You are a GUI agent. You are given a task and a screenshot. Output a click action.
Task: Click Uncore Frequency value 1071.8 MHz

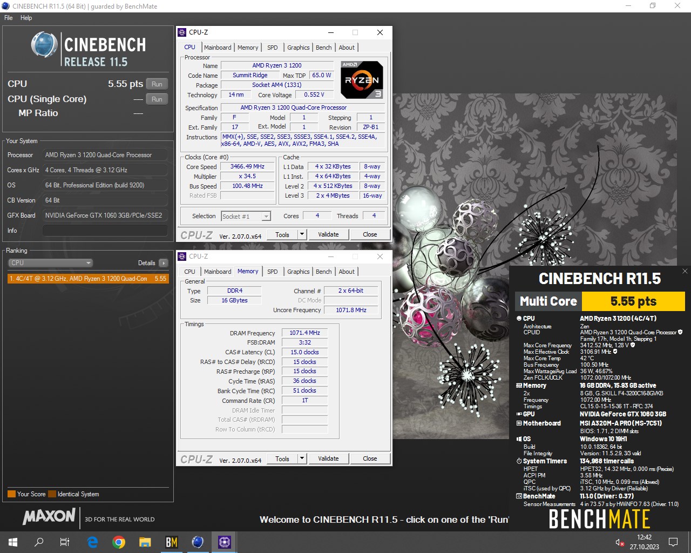pos(351,310)
